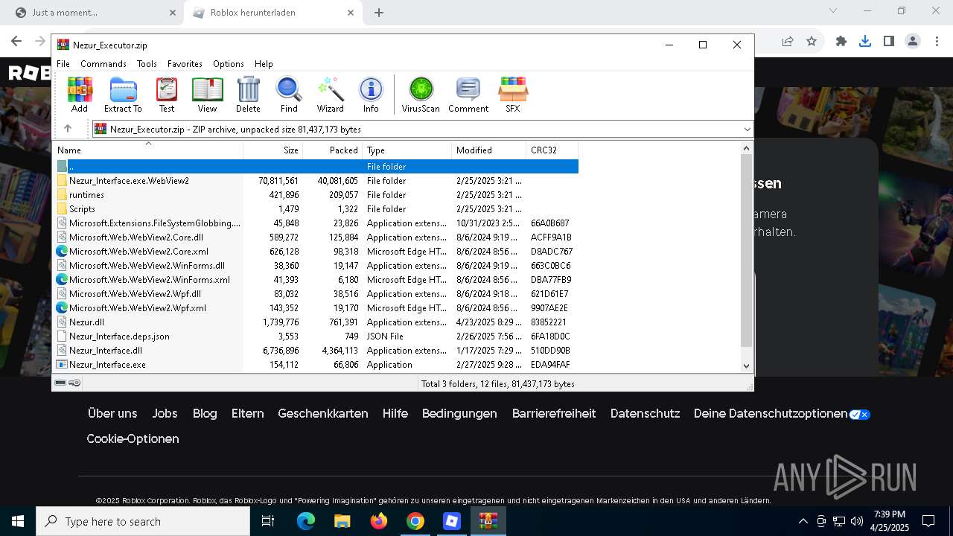
Task: Open the Commands menu
Action: [x=103, y=64]
